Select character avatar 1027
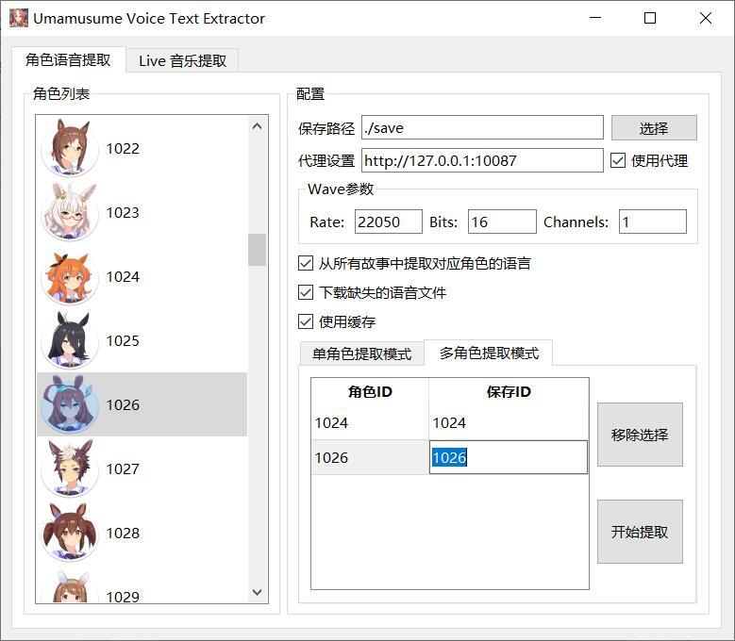The width and height of the screenshot is (735, 641). coord(70,468)
